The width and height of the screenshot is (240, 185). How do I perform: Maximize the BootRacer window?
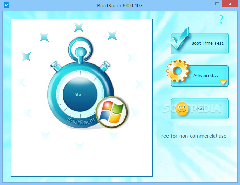[217, 4]
